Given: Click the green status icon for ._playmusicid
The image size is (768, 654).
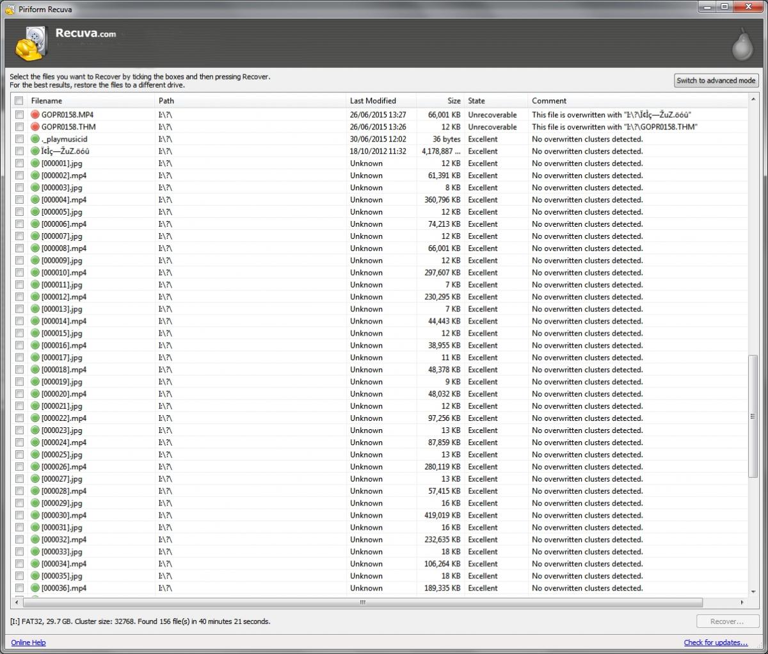Looking at the screenshot, I should (x=35, y=139).
